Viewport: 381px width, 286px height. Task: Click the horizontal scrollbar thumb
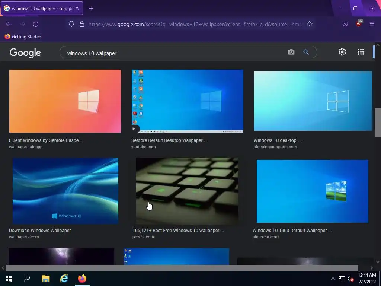(x=182, y=268)
